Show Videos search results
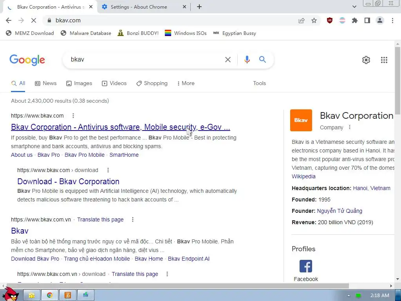This screenshot has width=401, height=301. coord(114,83)
